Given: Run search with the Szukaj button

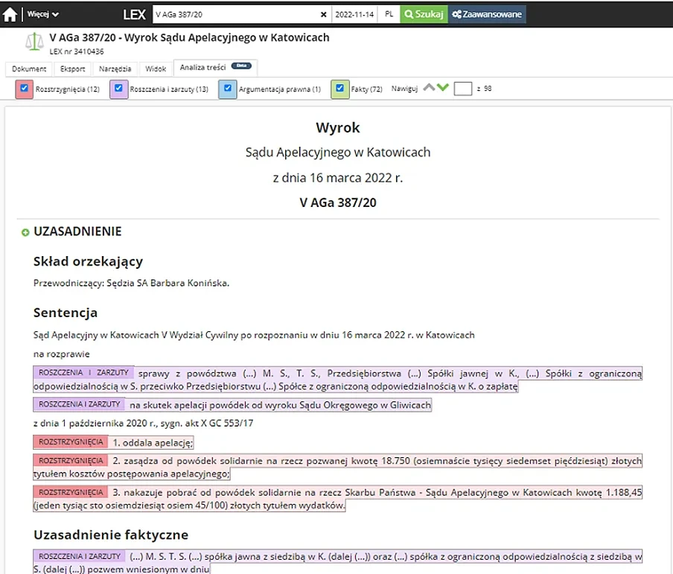Looking at the screenshot, I should pyautogui.click(x=424, y=14).
